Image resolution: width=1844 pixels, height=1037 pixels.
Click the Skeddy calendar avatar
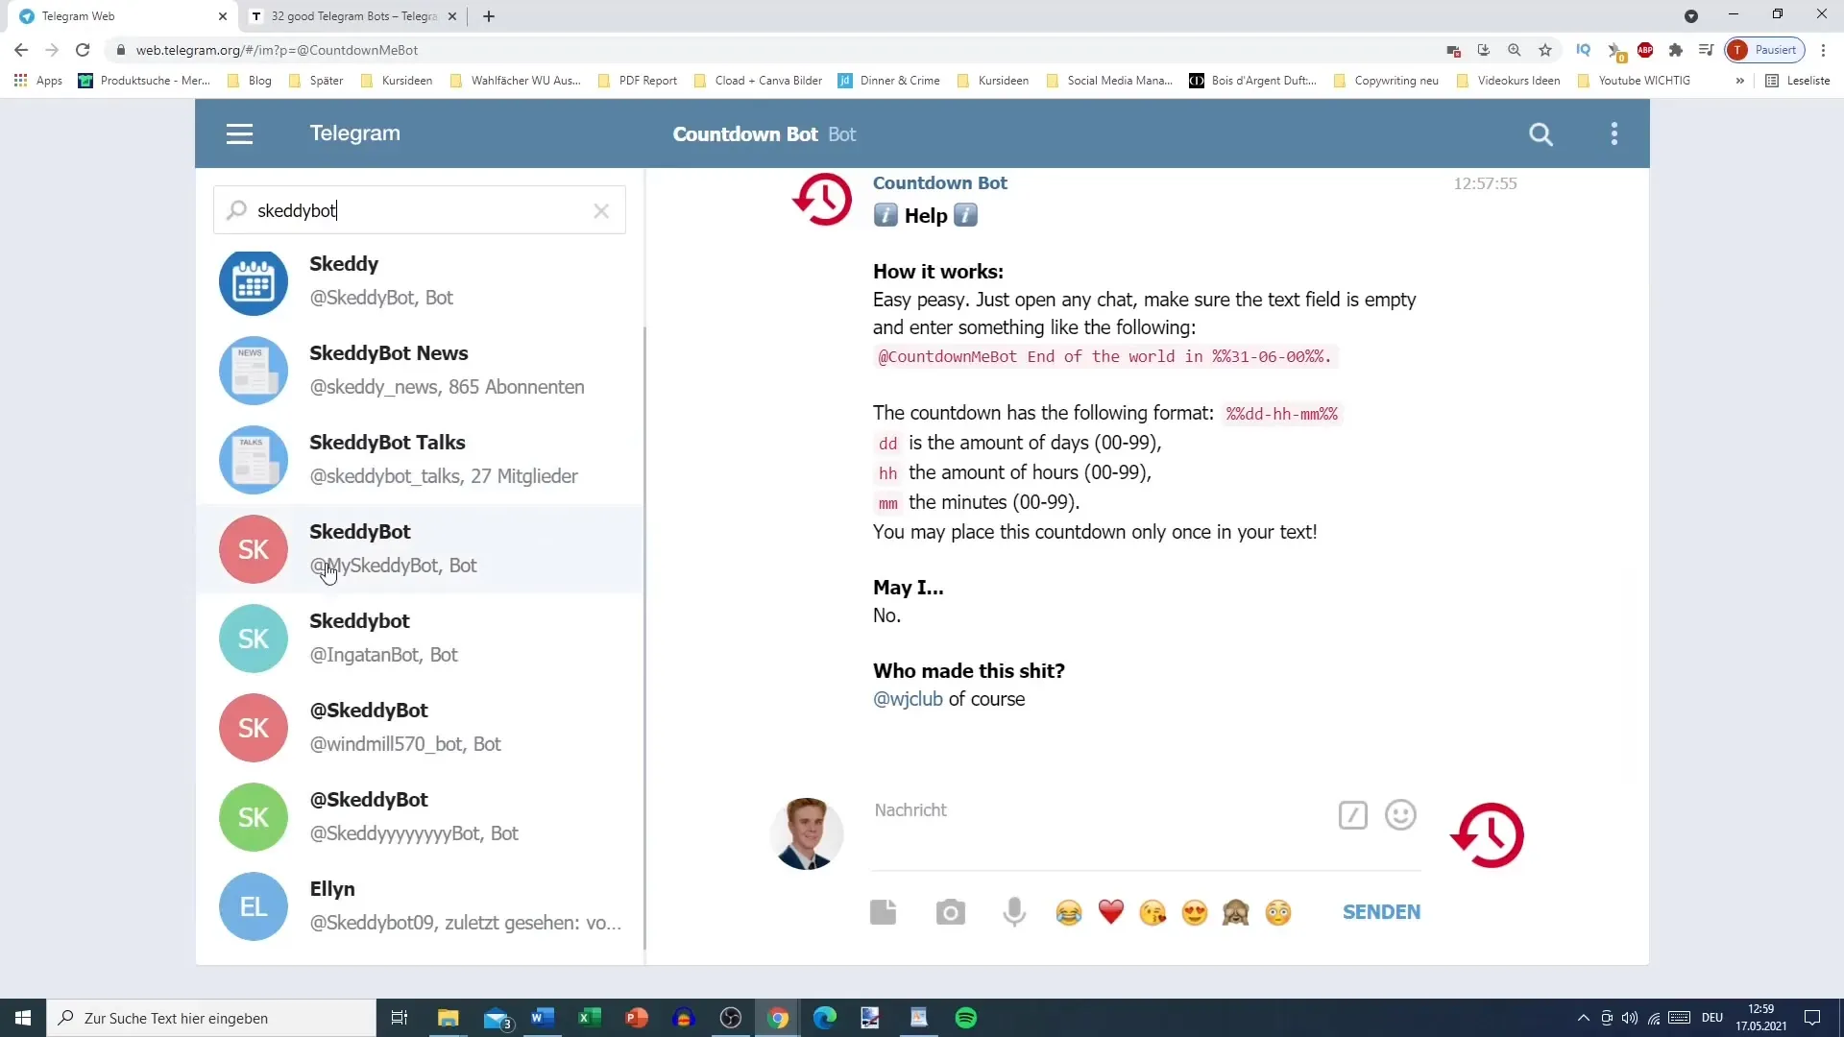(x=254, y=282)
